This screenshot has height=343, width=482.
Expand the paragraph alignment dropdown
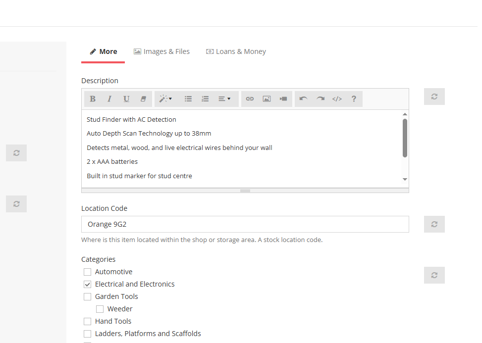pyautogui.click(x=224, y=99)
